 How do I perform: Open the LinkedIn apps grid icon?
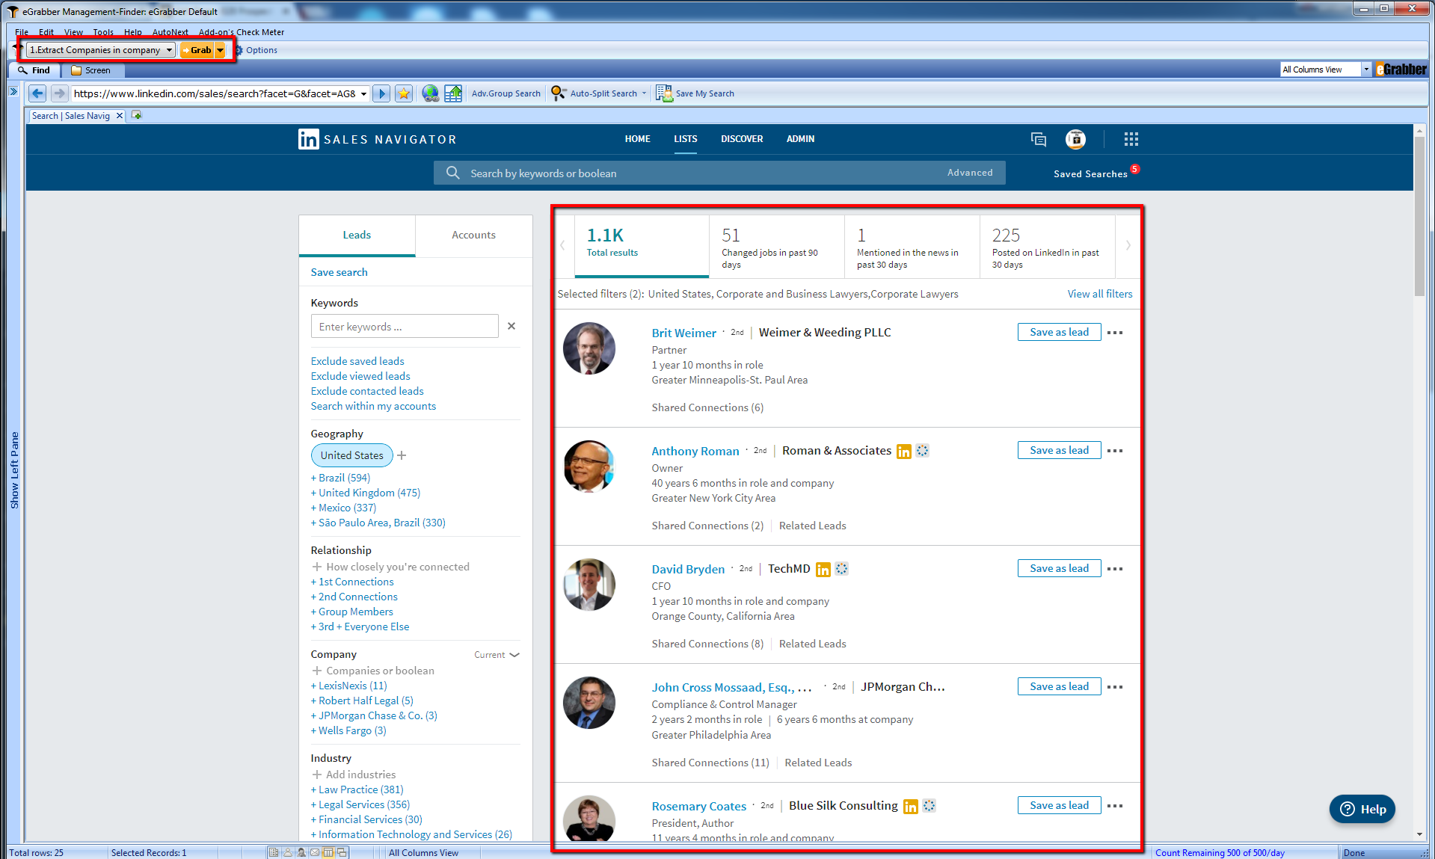tap(1131, 139)
